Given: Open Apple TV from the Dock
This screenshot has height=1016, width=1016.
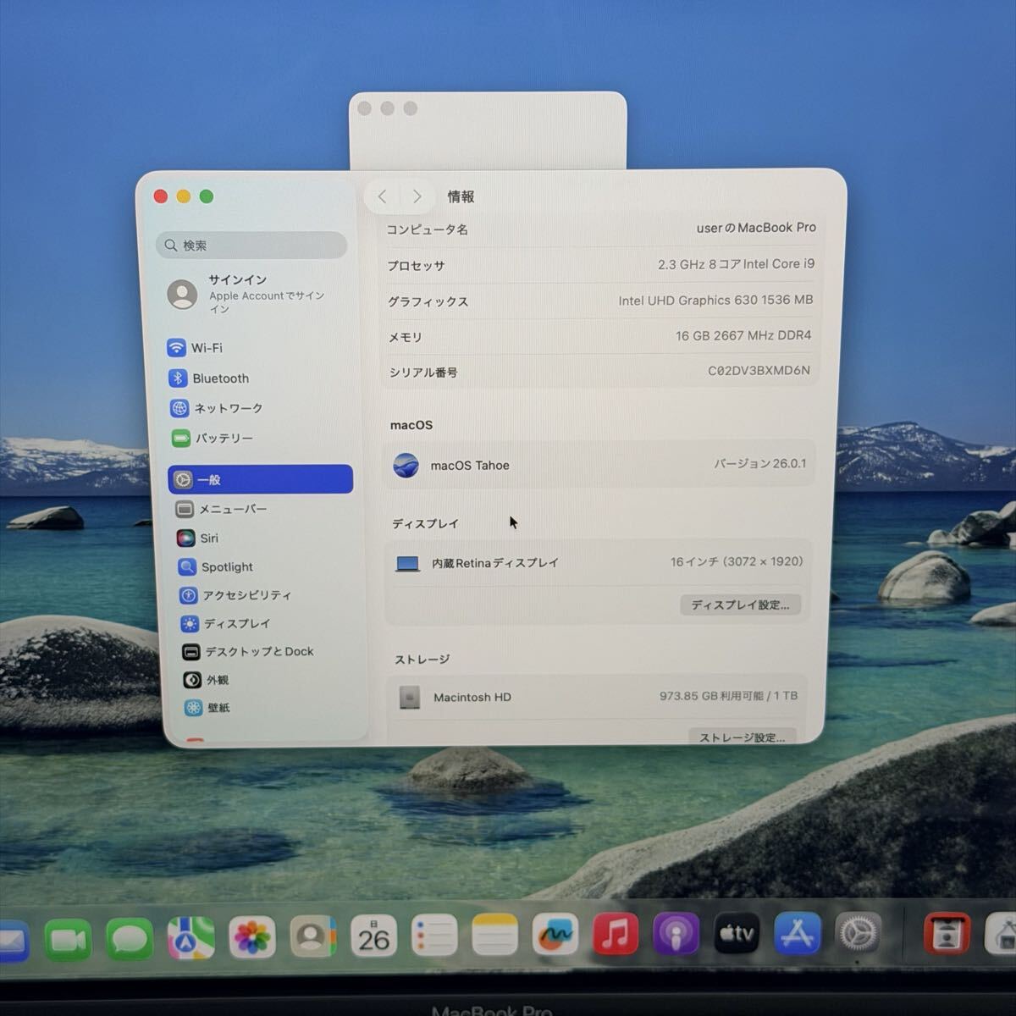Looking at the screenshot, I should point(737,934).
